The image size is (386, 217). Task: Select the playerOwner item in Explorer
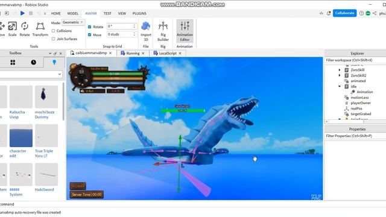pos(361,103)
